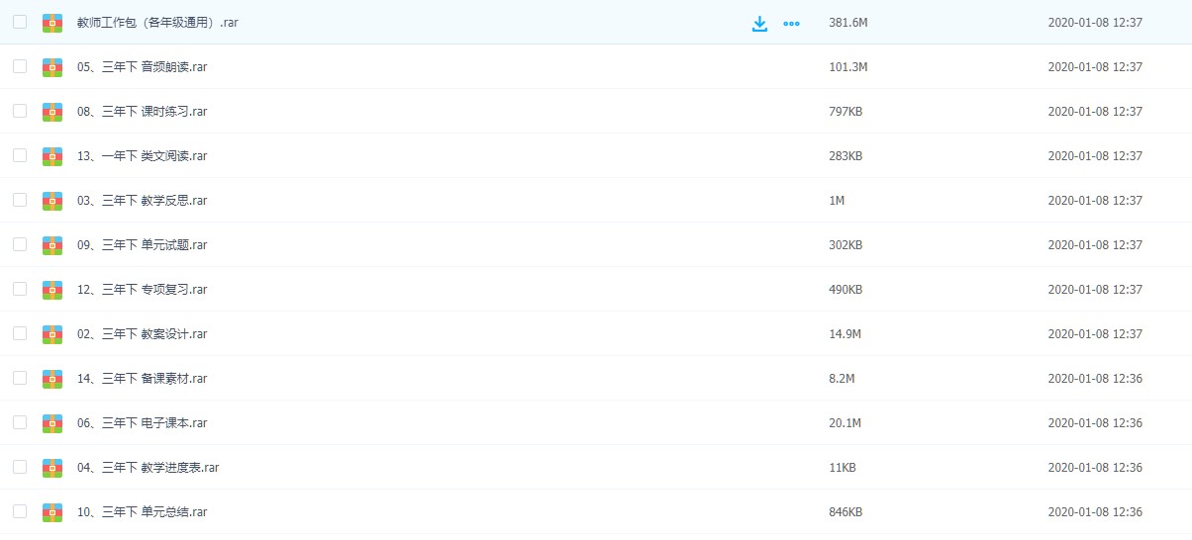Click the 381.6M size of 教师工作包 row
Image resolution: width=1192 pixels, height=540 pixels.
point(847,23)
